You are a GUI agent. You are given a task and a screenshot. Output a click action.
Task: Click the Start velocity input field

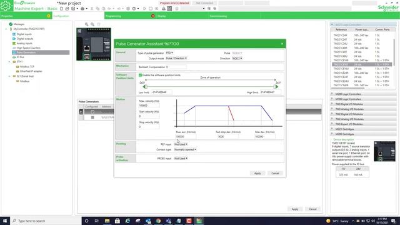[149, 116]
